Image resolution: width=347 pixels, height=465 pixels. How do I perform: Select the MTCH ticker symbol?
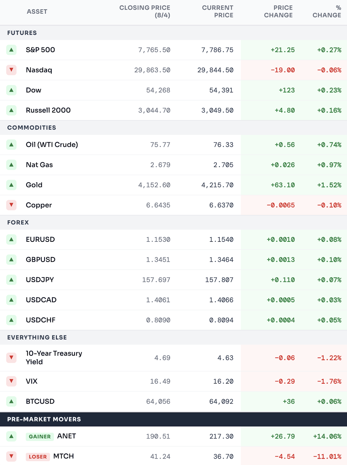tap(64, 456)
